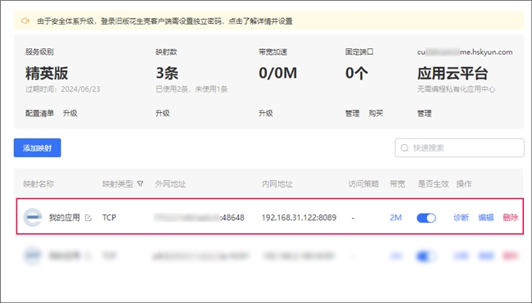Click the speaker announcement icon in notice banner
This screenshot has height=303, width=532.
tap(25, 21)
